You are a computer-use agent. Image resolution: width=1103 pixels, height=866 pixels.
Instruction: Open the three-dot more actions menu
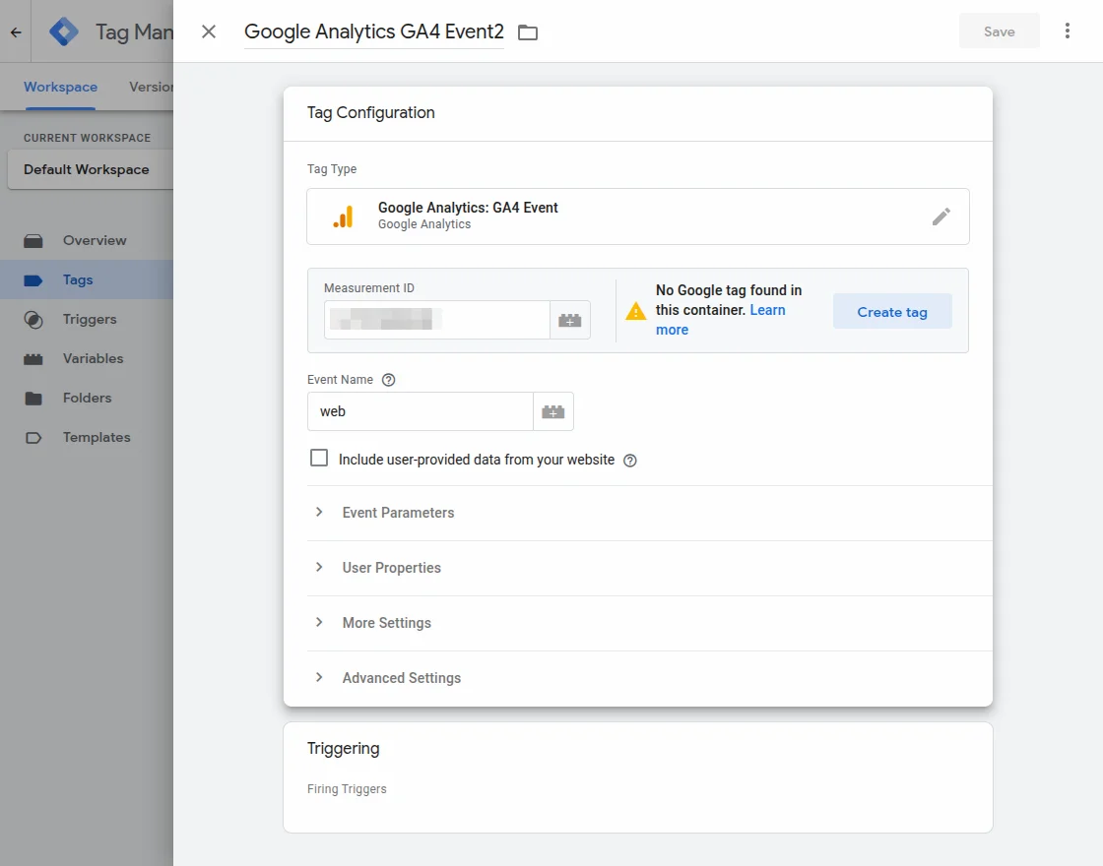coord(1068,31)
